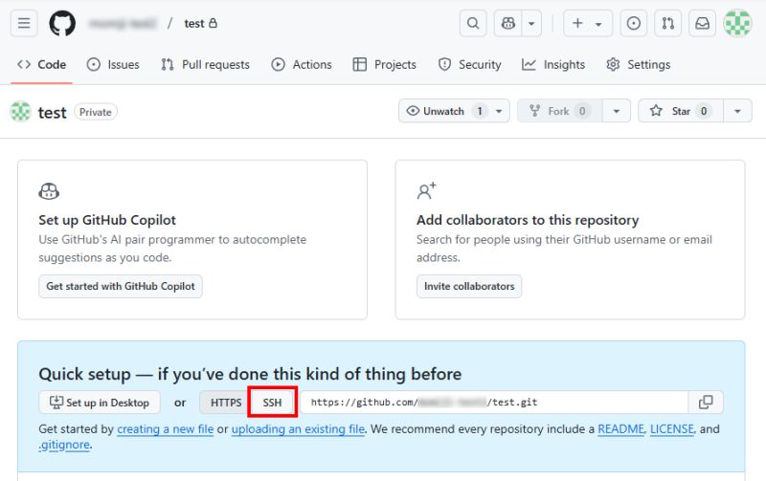
Task: Select the HTTPS clone URL option
Action: (226, 403)
